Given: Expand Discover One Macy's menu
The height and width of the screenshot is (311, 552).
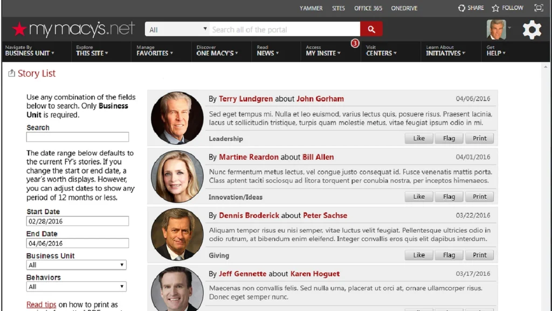Looking at the screenshot, I should point(217,51).
